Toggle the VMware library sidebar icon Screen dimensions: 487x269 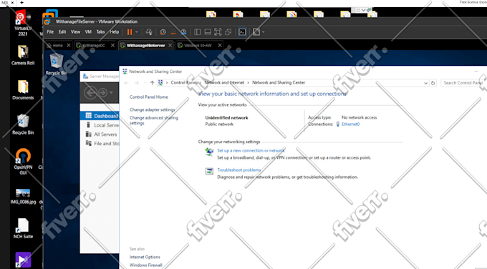click(197, 32)
